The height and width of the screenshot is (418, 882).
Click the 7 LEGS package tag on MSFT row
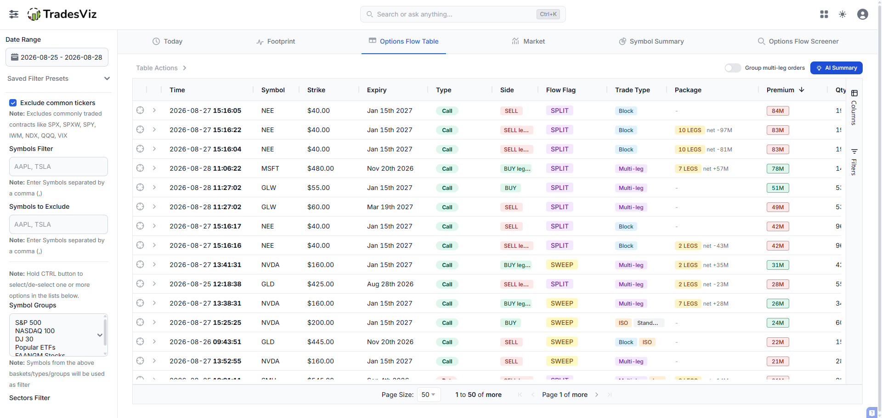[x=688, y=168]
